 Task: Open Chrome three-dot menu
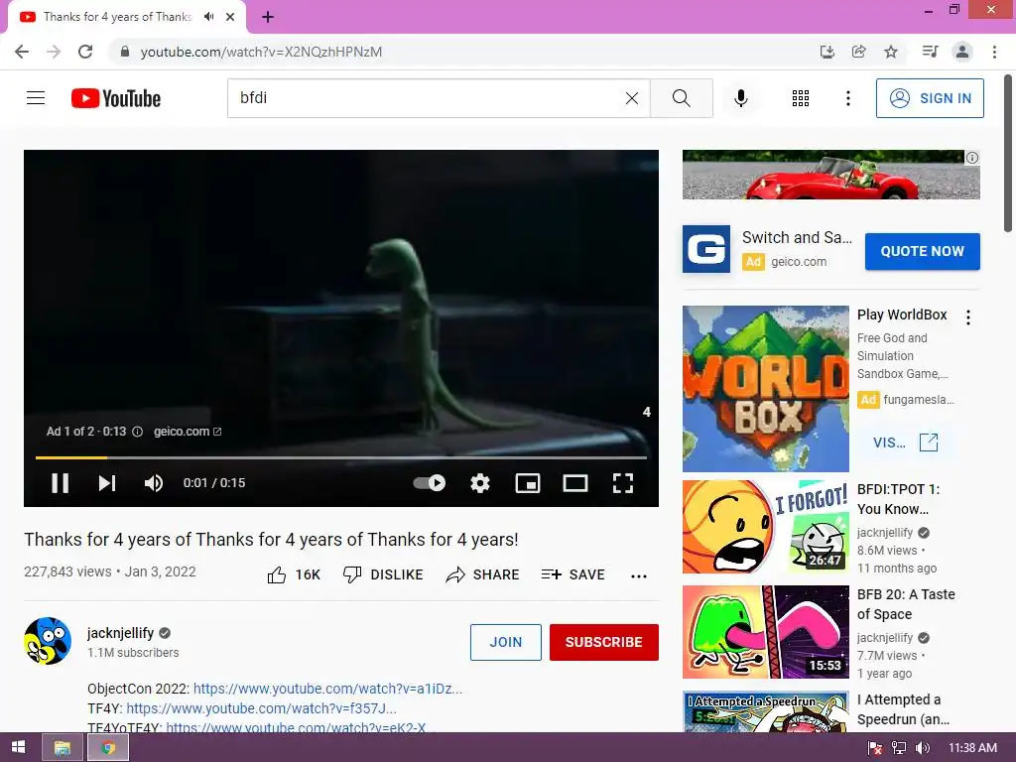994,52
